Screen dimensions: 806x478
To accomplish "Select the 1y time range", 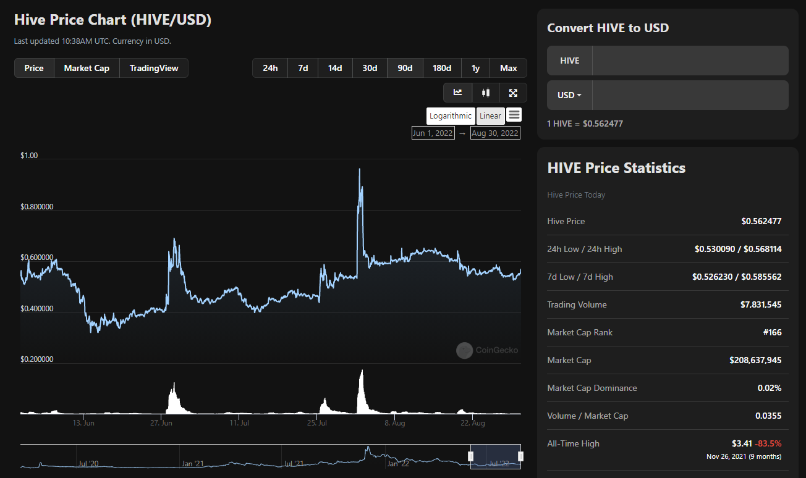I will pos(476,68).
